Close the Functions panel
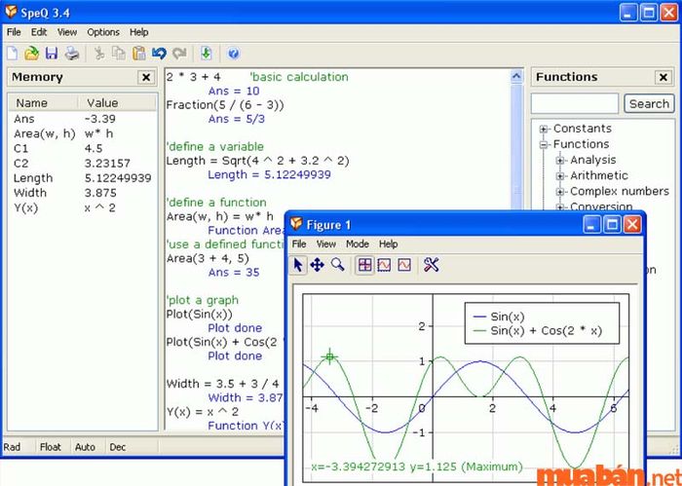This screenshot has height=486, width=682. coord(663,77)
